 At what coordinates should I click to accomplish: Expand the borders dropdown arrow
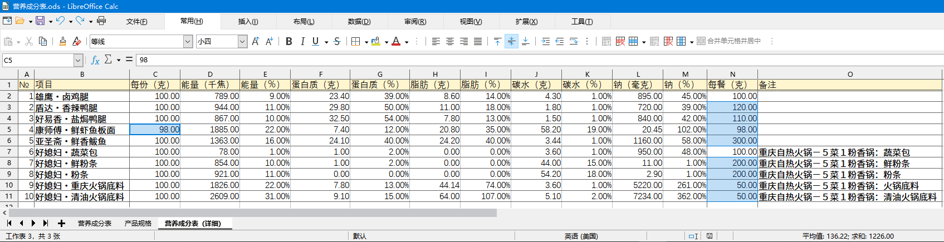click(366, 42)
